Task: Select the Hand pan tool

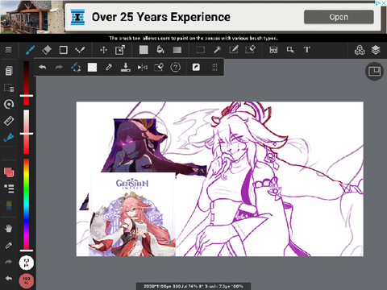Action: 9,229
